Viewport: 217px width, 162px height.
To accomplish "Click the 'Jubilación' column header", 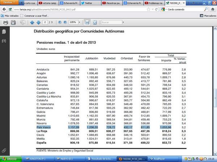I will 92,58.
